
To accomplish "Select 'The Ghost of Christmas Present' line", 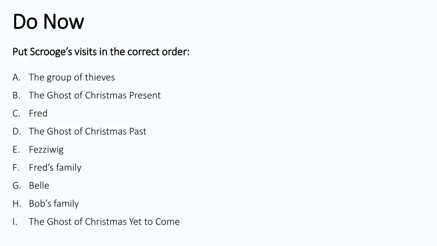I will 95,95.
